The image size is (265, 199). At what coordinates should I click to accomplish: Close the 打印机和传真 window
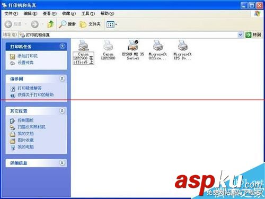click(x=260, y=6)
